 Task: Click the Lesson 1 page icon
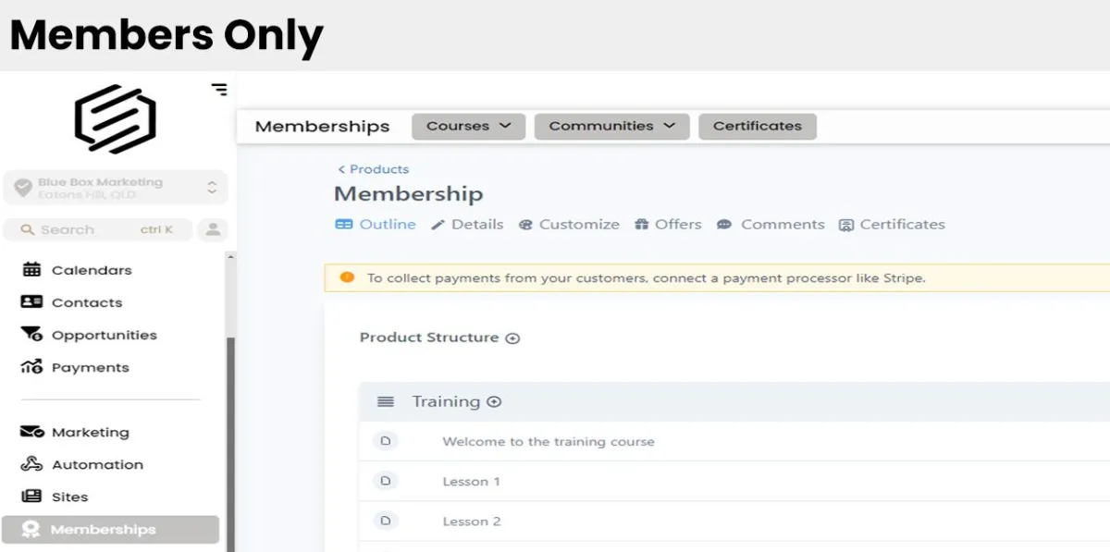(x=386, y=481)
